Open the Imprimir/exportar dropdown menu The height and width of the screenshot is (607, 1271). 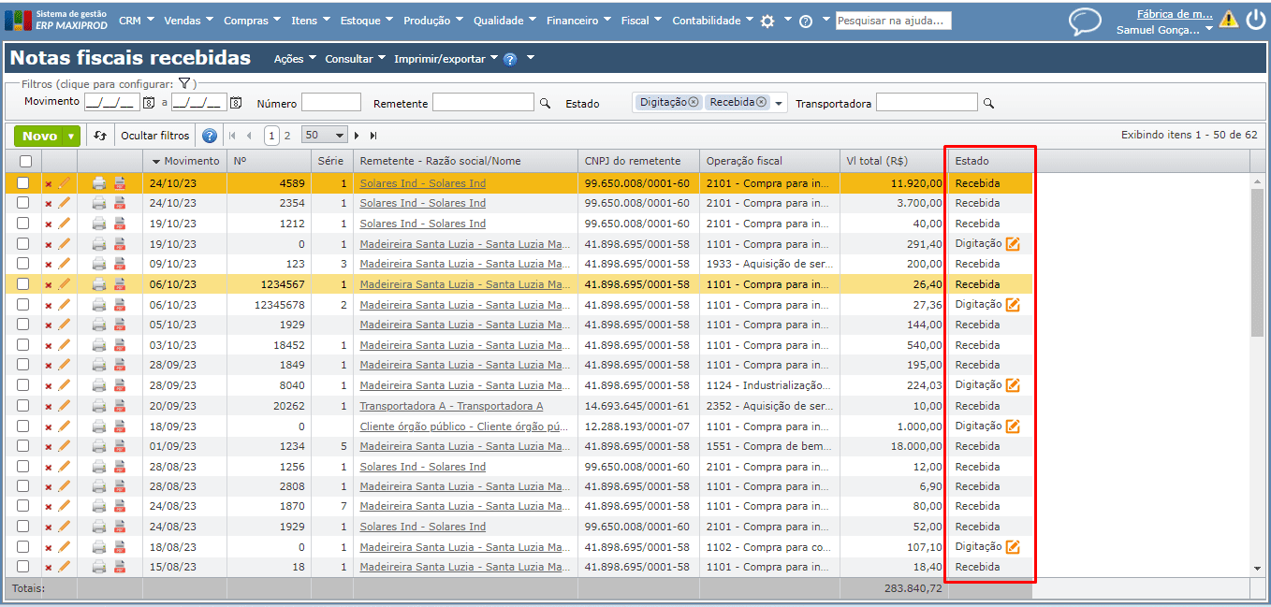pyautogui.click(x=446, y=59)
